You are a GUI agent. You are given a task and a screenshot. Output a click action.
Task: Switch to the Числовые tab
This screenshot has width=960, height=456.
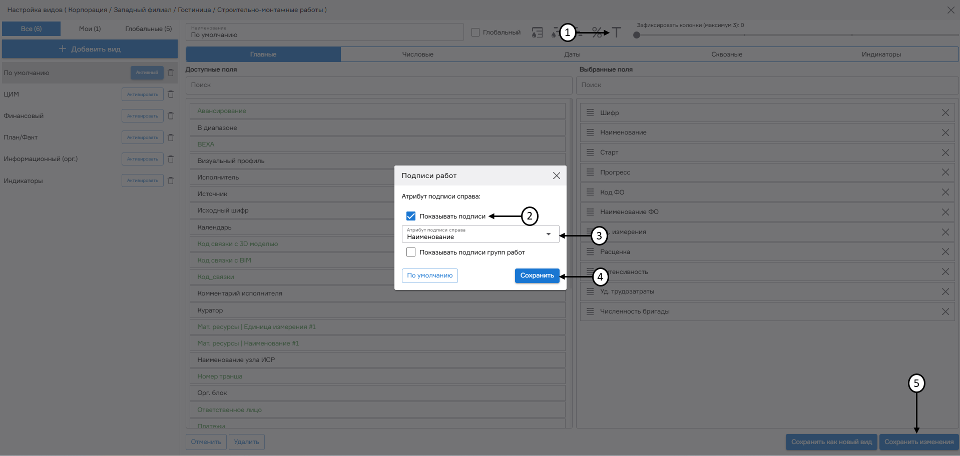[417, 54]
